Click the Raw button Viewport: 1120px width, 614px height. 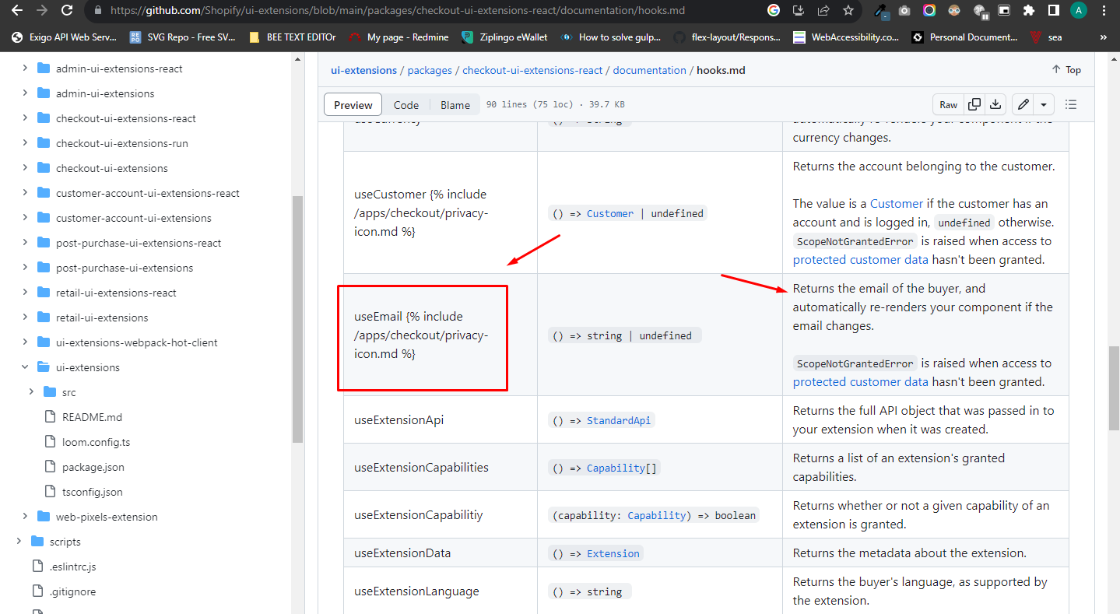point(949,104)
